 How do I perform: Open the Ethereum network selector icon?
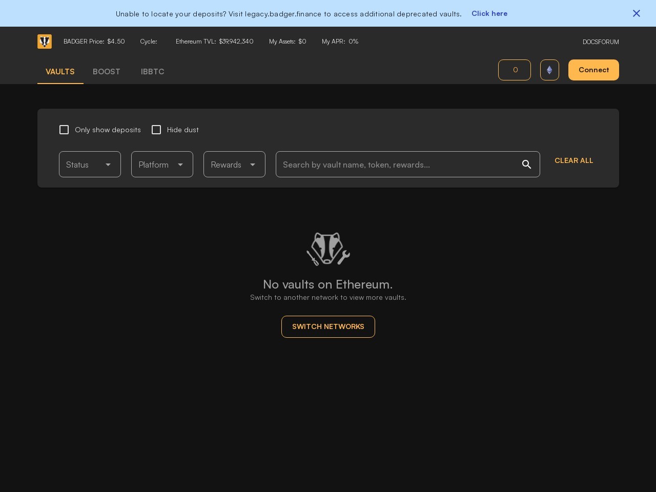(549, 70)
